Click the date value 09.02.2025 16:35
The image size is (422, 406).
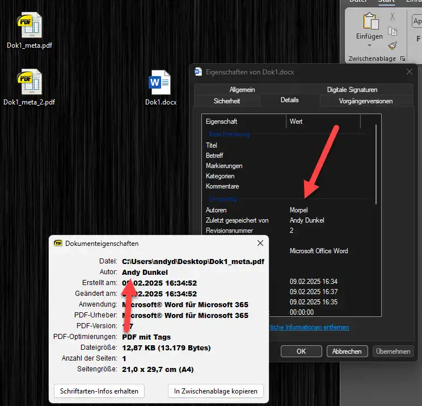tap(314, 302)
